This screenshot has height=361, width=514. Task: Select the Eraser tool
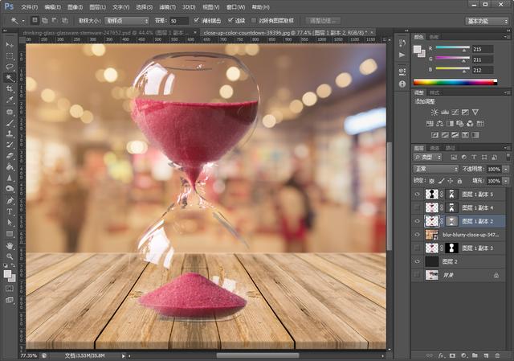click(10, 155)
